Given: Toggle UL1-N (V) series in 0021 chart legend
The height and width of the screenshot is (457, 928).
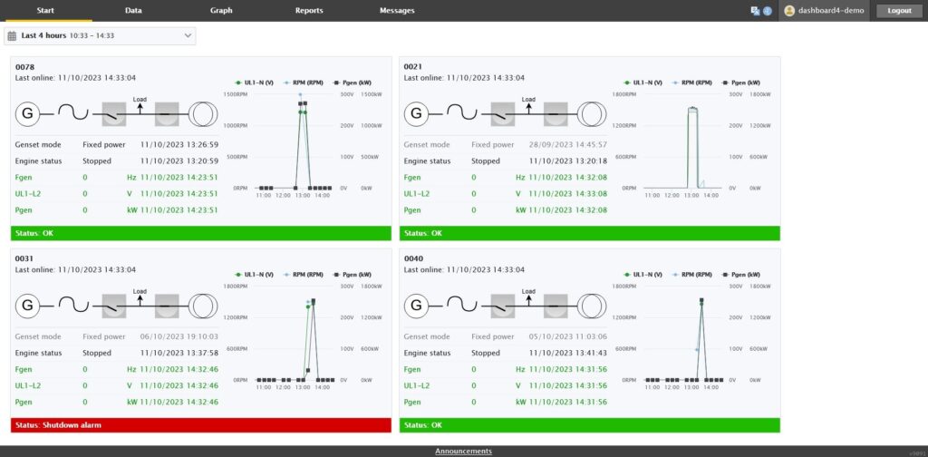Looking at the screenshot, I should (x=643, y=83).
